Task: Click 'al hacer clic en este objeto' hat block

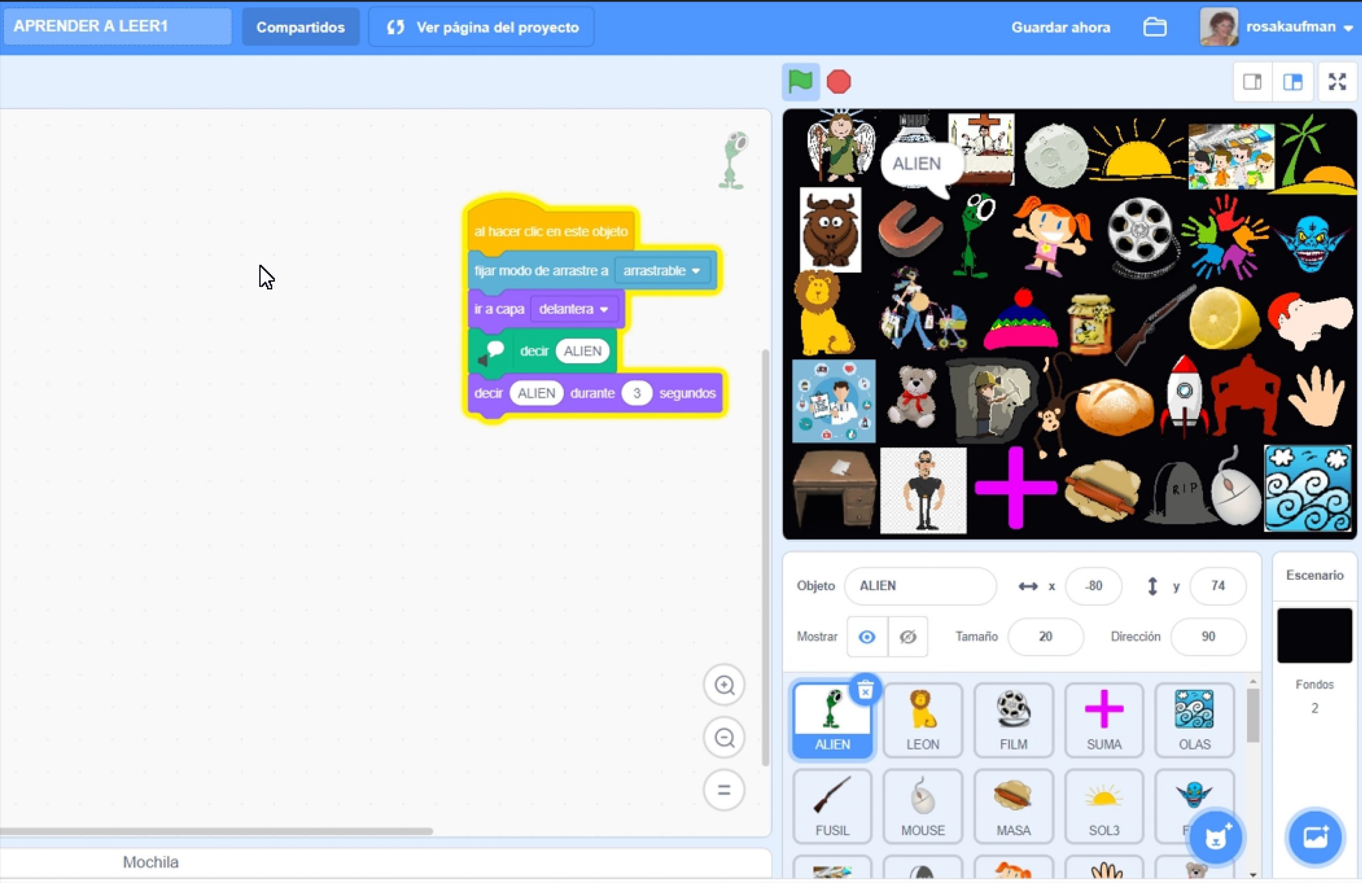Action: tap(551, 231)
